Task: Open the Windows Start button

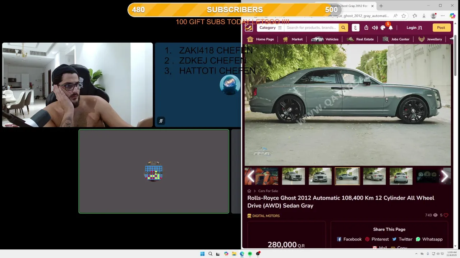Action: pos(202,254)
